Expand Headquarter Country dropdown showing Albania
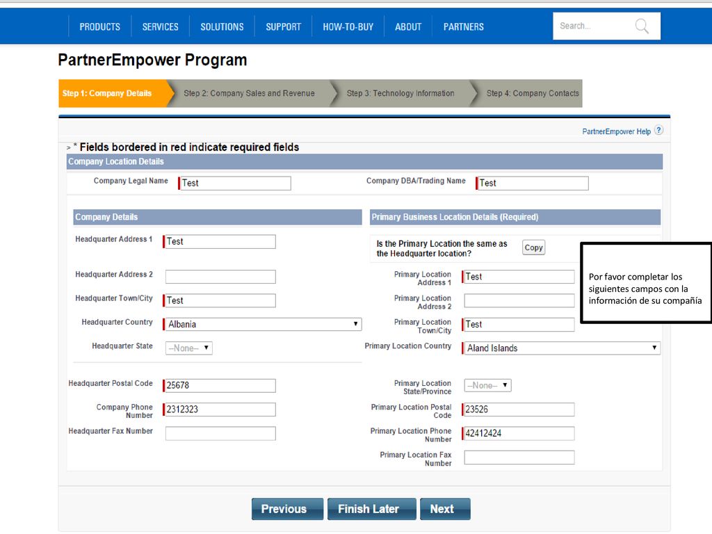Screen dimensions: 712x534 point(262,324)
